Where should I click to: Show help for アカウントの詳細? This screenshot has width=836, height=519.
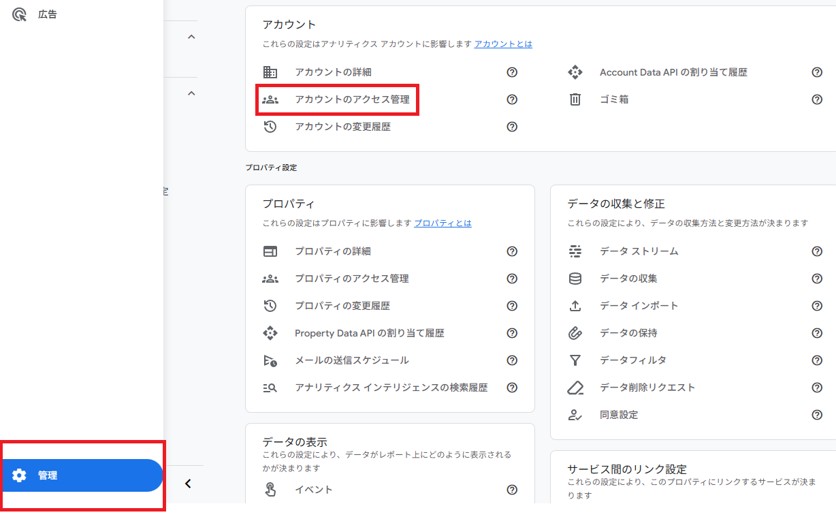512,72
